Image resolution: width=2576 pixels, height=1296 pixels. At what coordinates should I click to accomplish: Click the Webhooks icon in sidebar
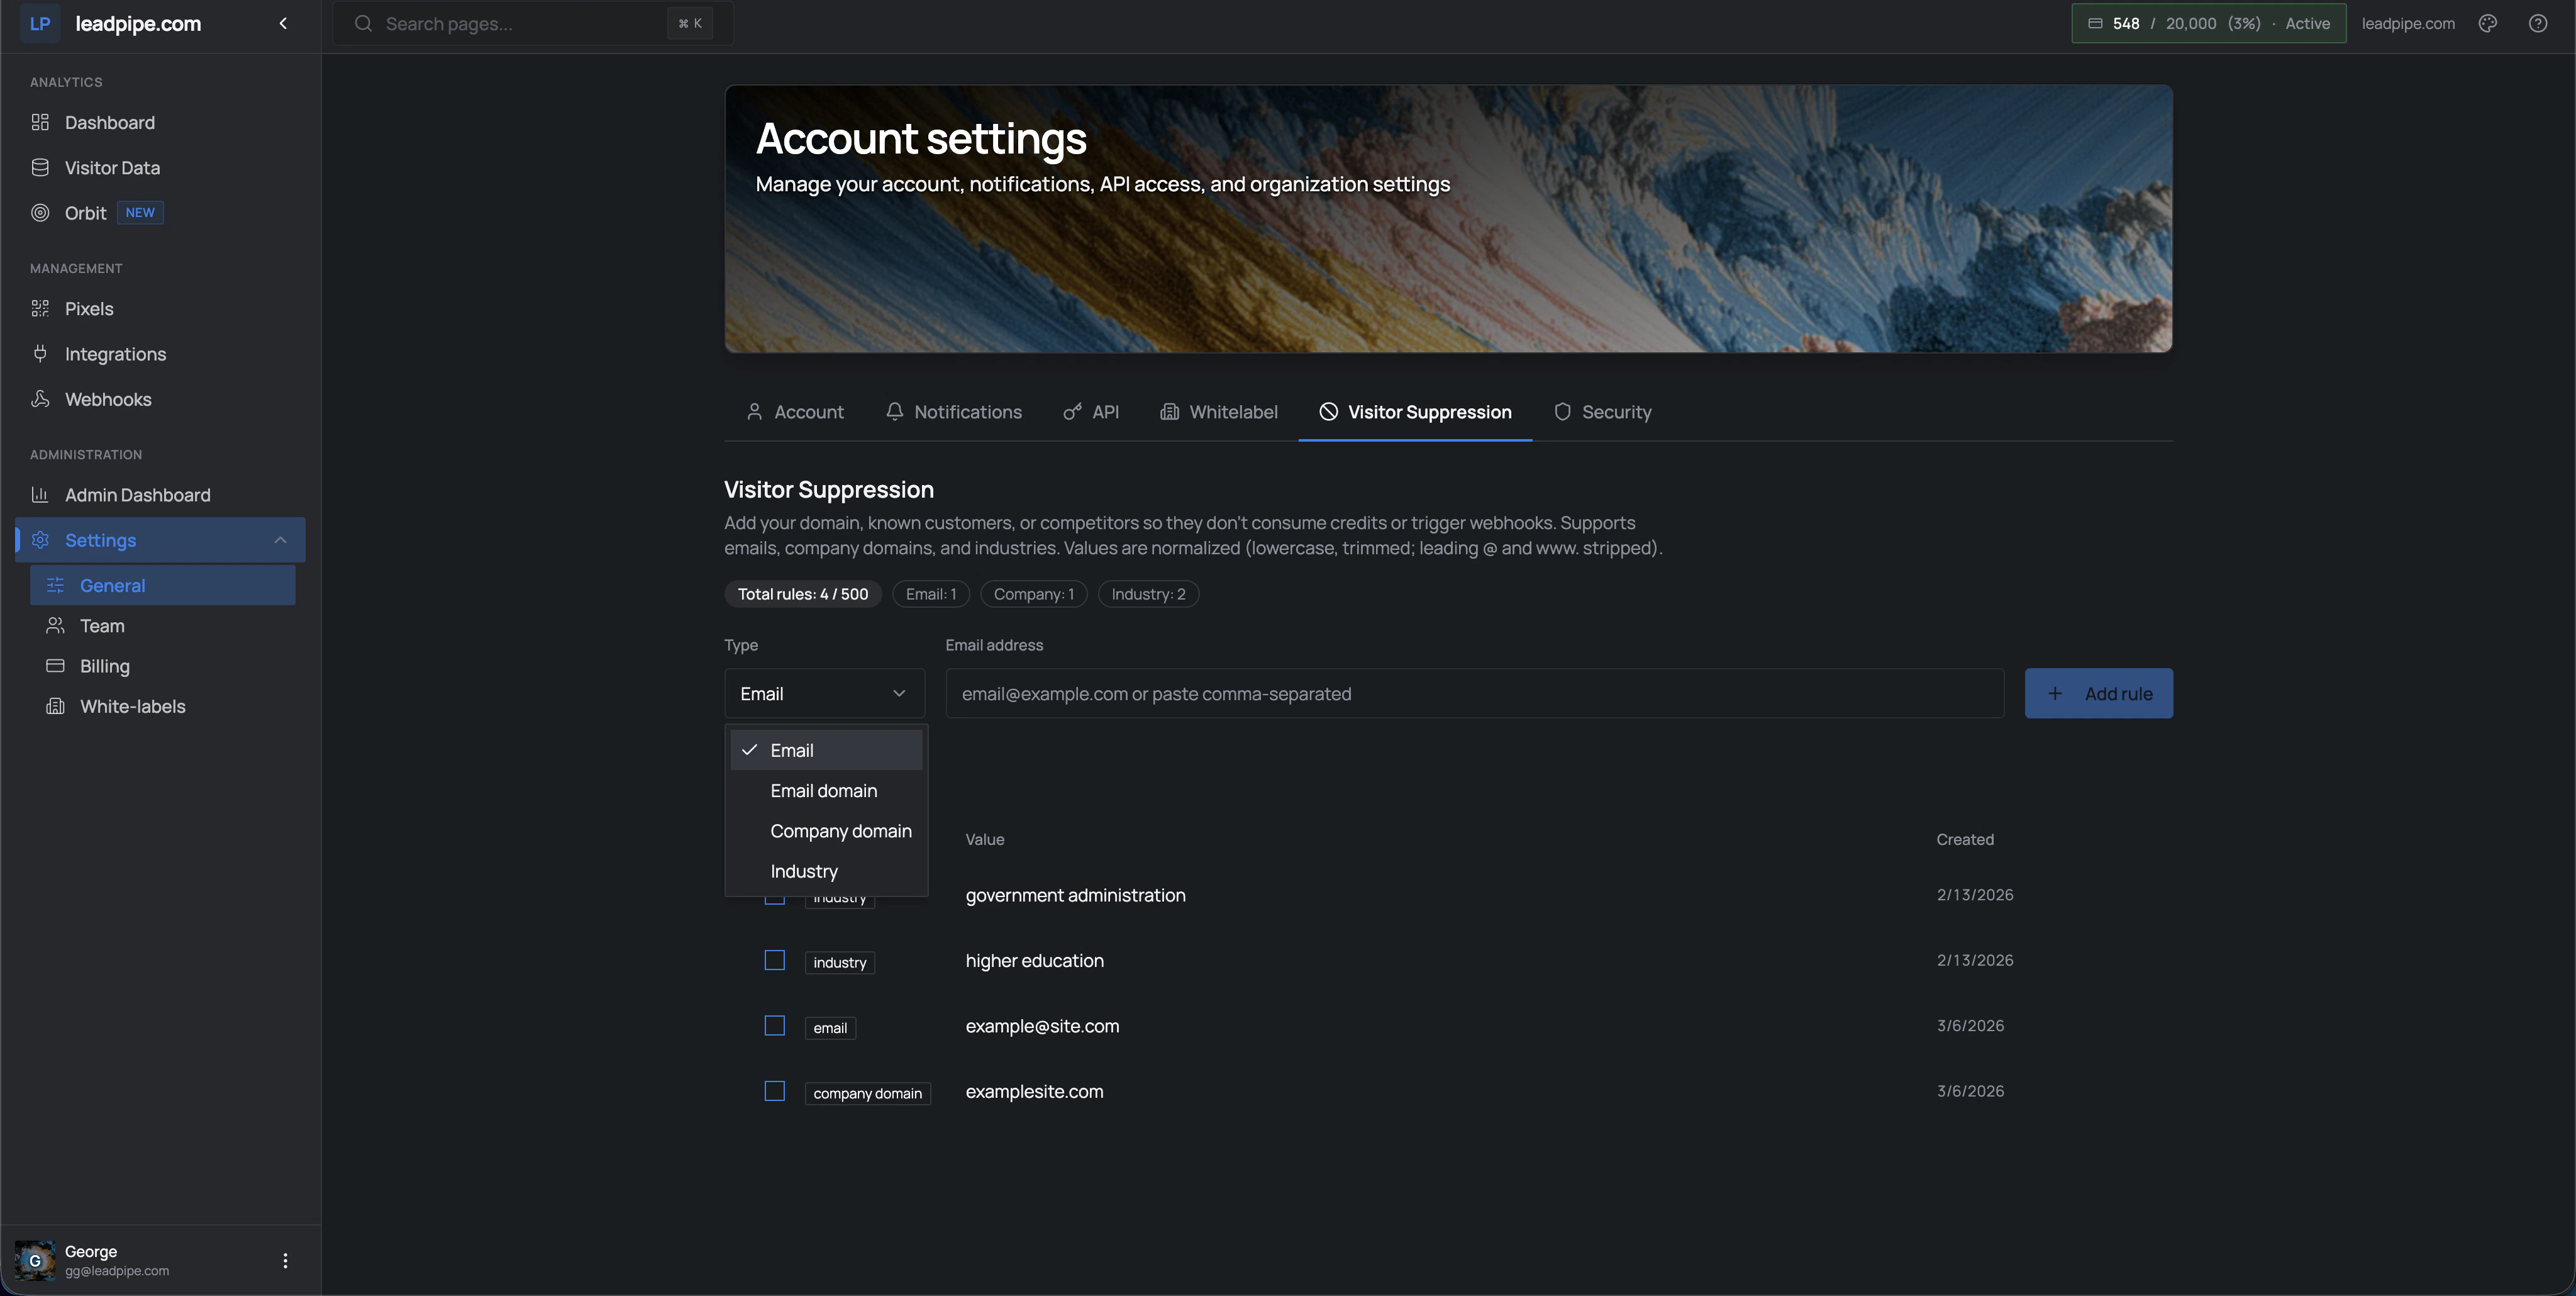[x=40, y=399]
